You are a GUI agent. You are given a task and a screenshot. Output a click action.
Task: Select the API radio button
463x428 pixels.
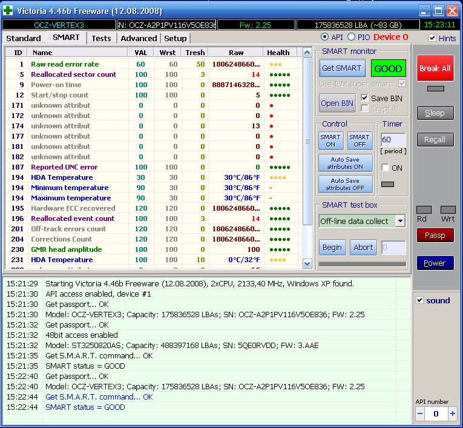click(324, 37)
